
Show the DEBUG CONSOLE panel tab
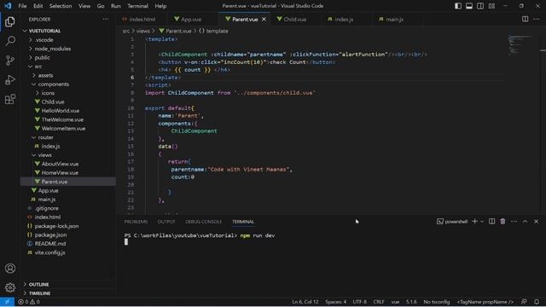pos(203,222)
